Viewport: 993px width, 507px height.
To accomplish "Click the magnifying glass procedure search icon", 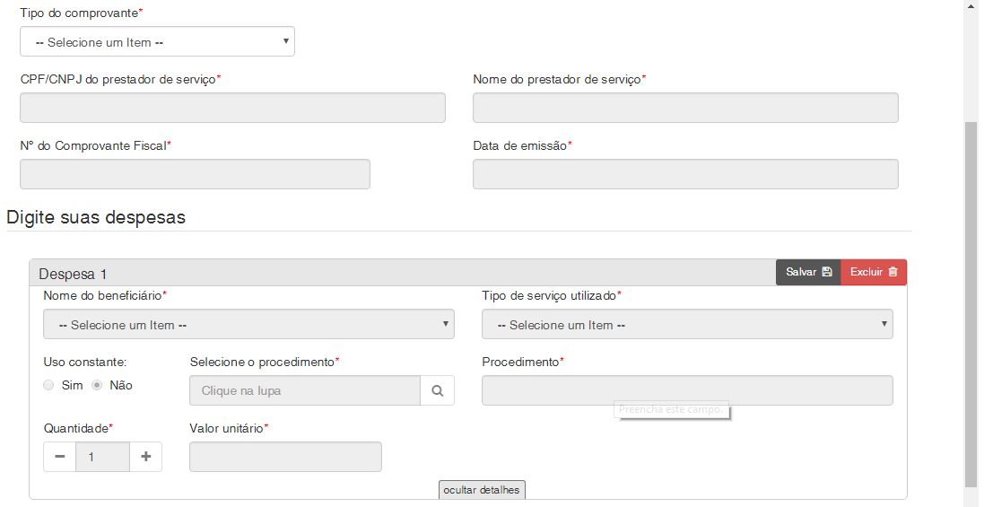I will [438, 391].
